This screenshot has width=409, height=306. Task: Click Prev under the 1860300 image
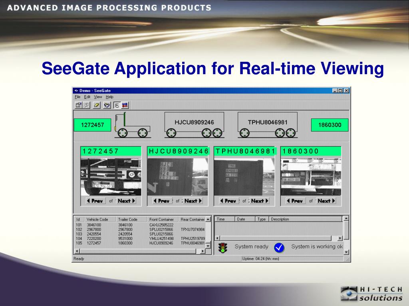pos(296,201)
